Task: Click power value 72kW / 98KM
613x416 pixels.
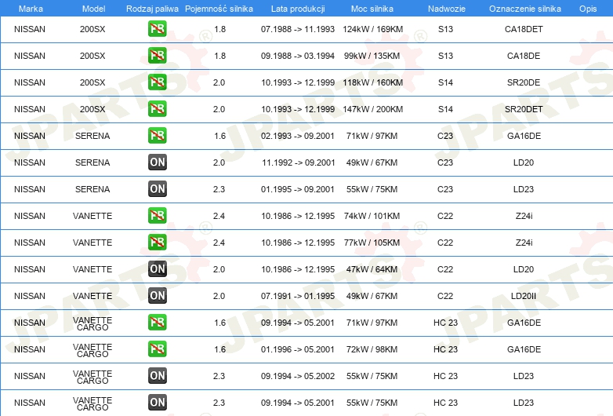Action: (372, 349)
